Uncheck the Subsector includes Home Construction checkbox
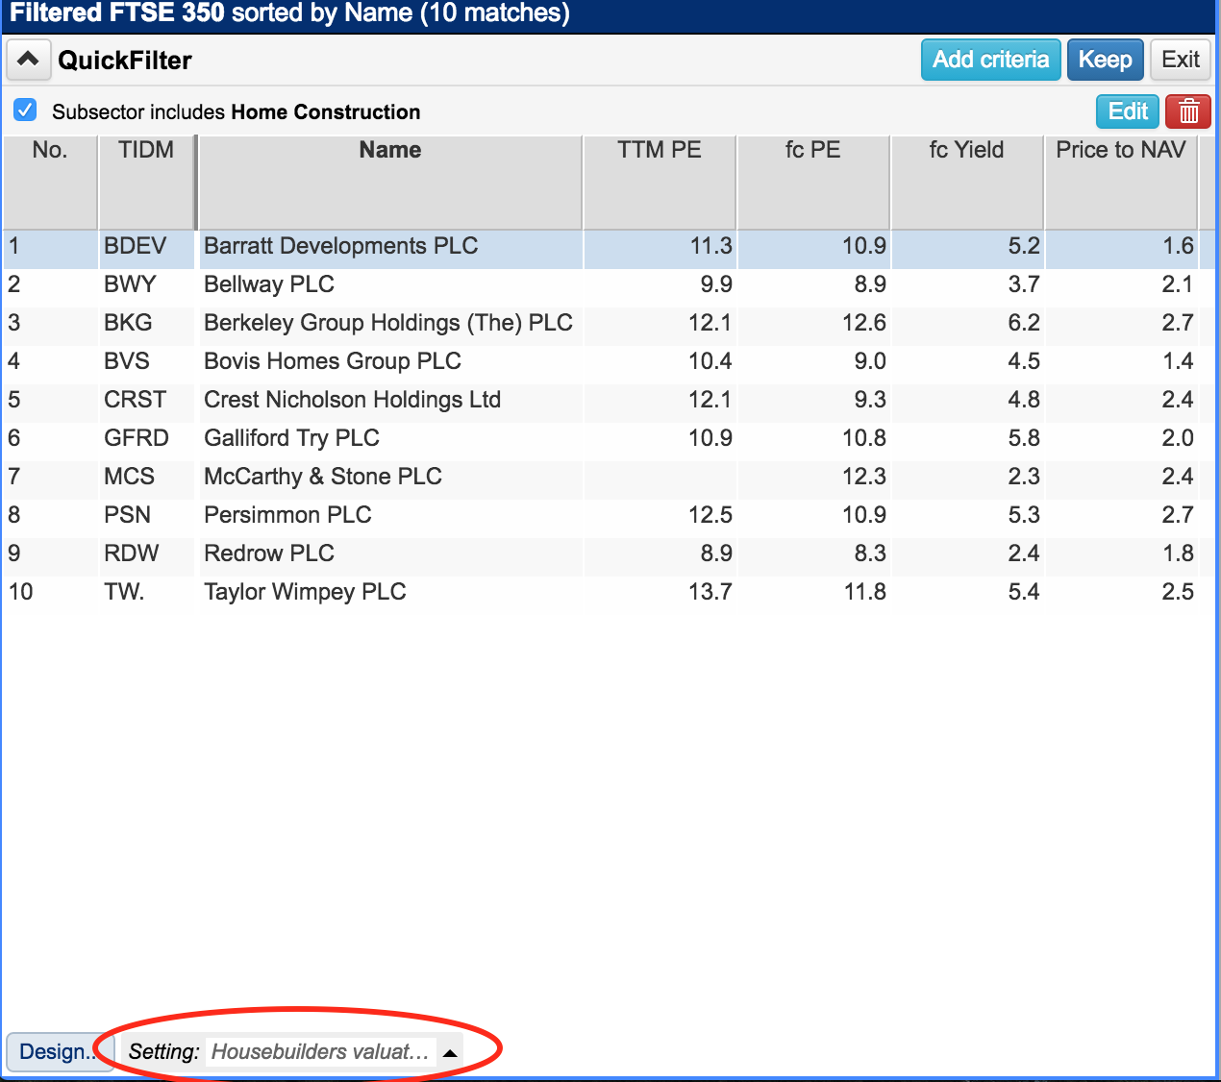The image size is (1221, 1082). 25,111
